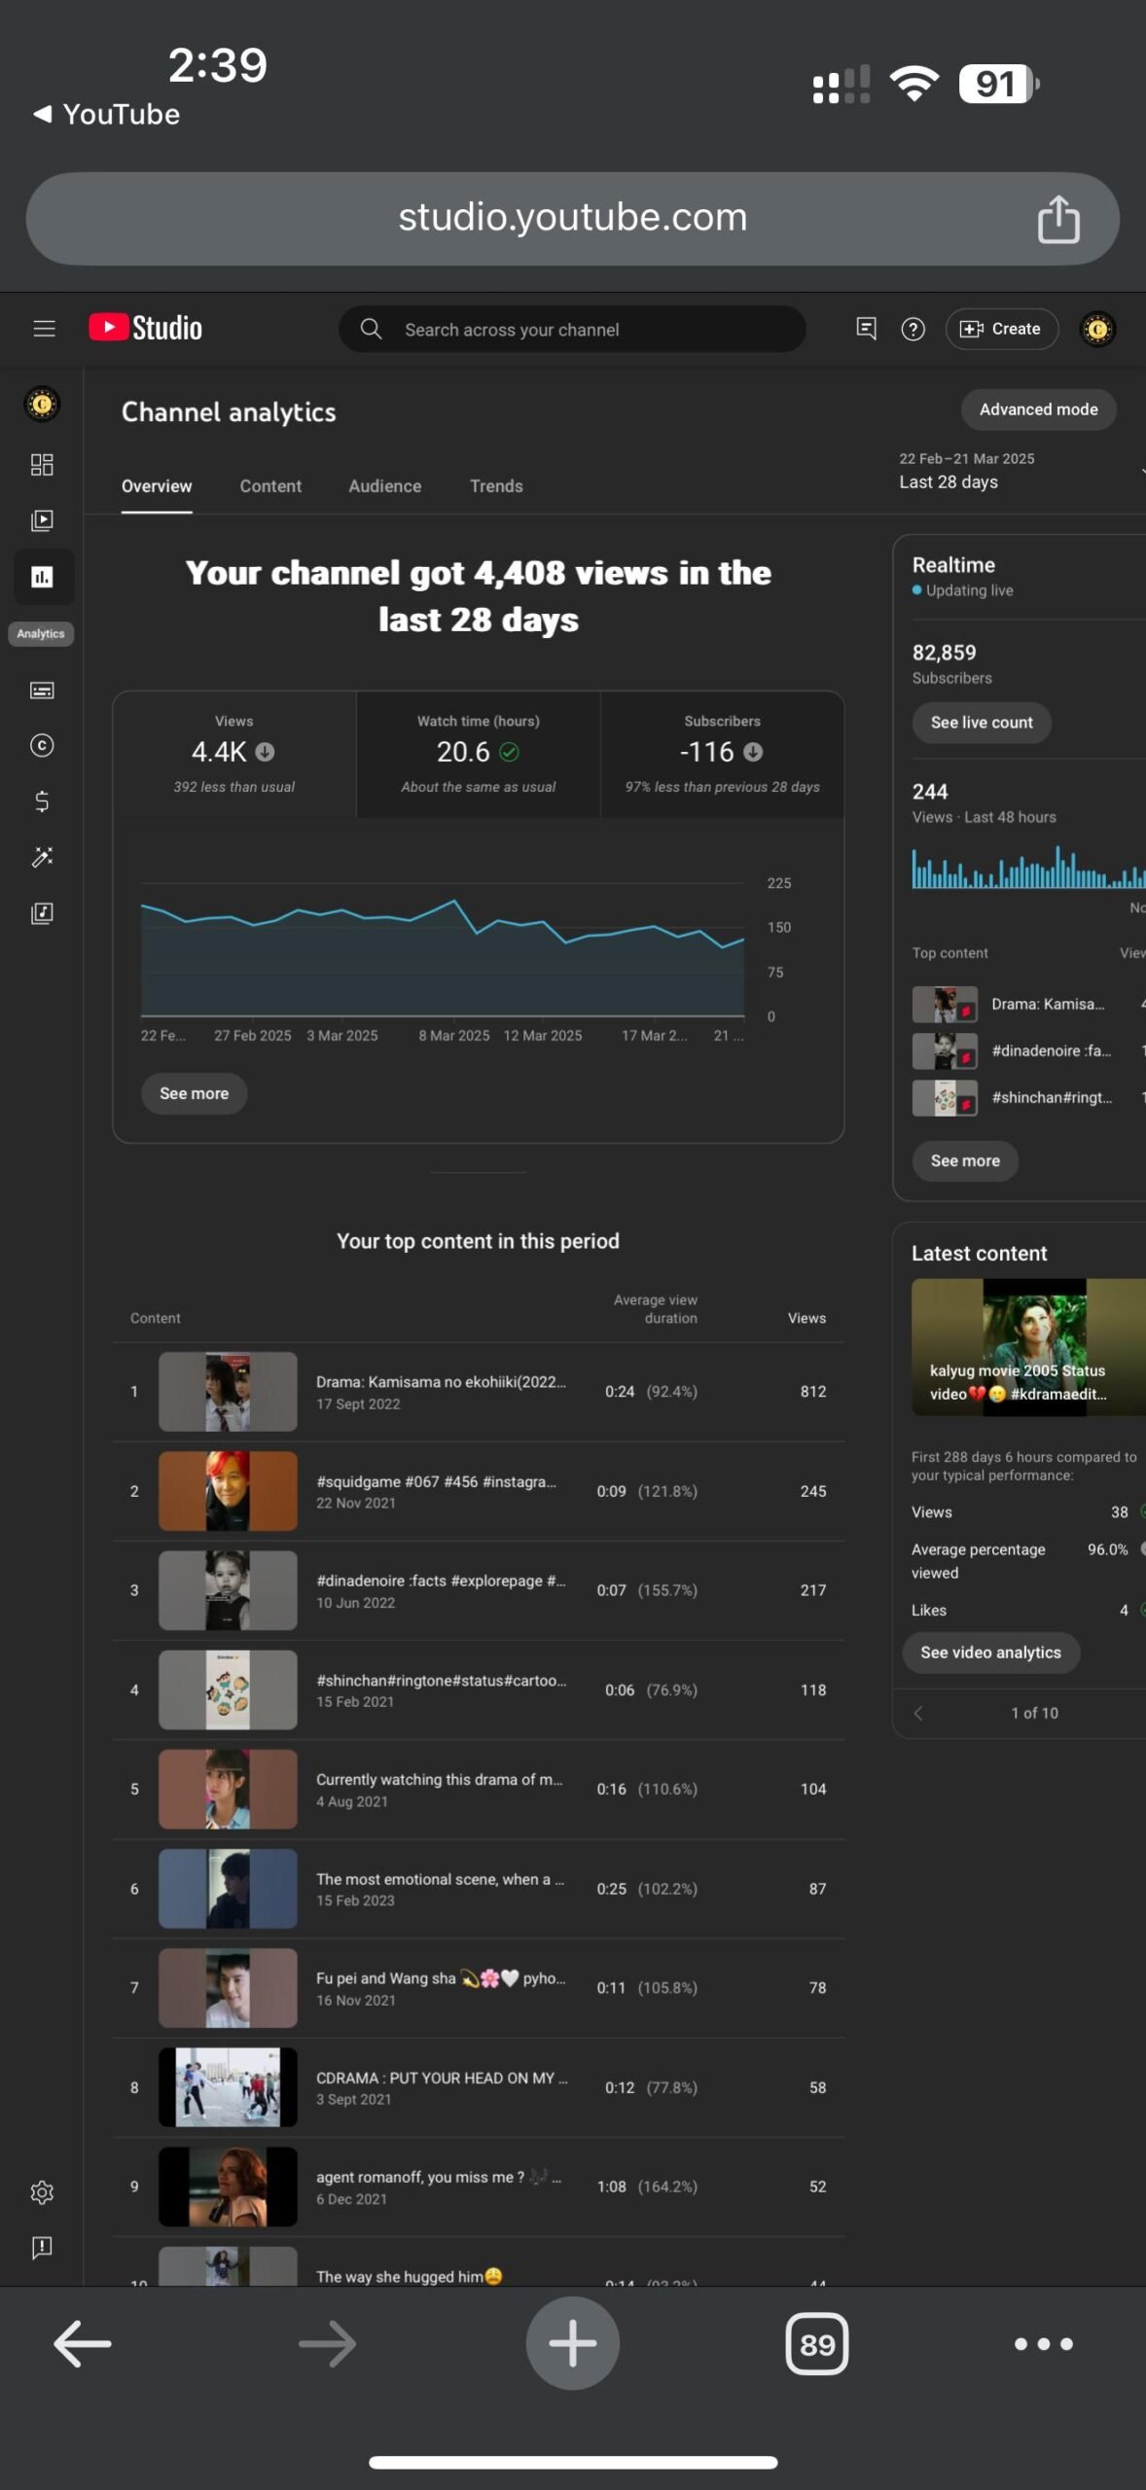1146x2490 pixels.
Task: Click the Help question mark icon
Action: tap(913, 329)
